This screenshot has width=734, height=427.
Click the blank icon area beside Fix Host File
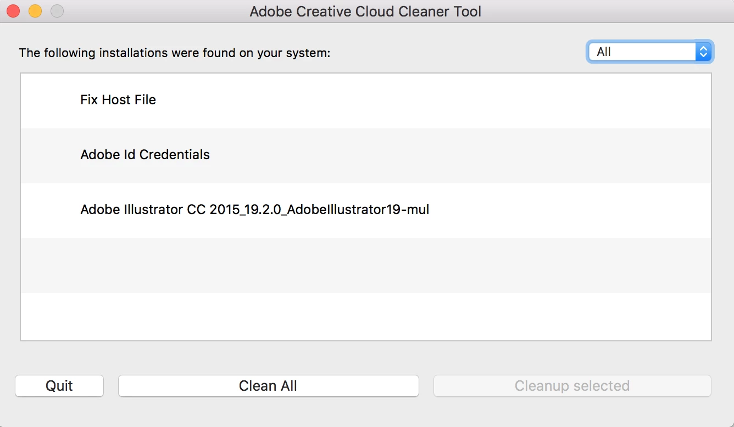tap(51, 100)
